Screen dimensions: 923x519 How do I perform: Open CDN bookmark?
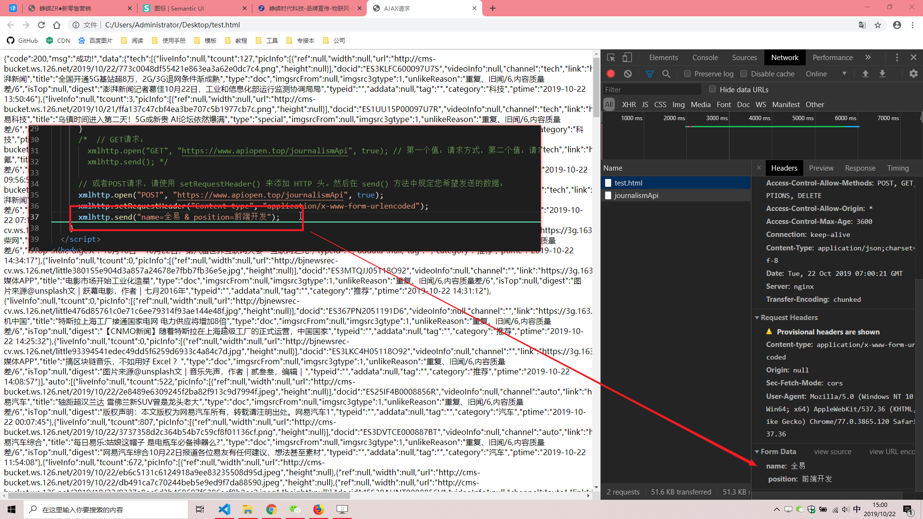click(x=58, y=40)
